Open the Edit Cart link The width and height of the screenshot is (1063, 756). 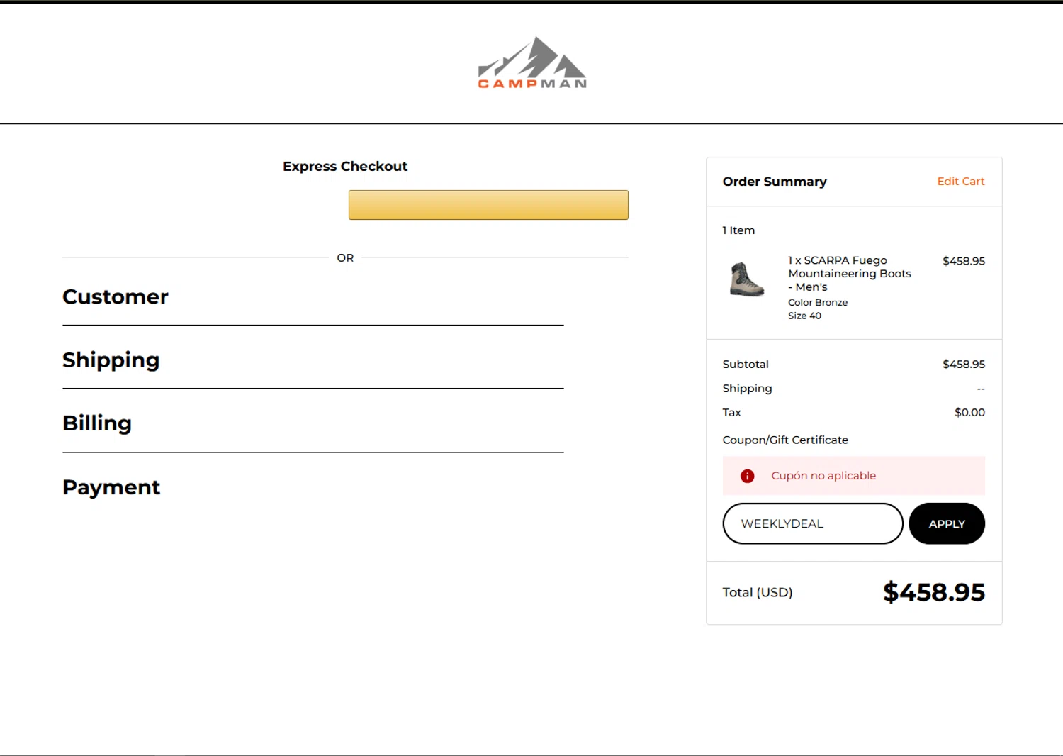click(960, 182)
